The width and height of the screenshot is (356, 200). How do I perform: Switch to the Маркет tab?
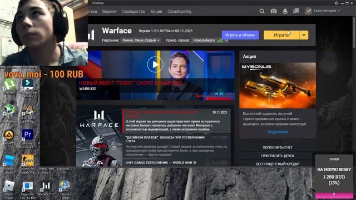tap(109, 11)
